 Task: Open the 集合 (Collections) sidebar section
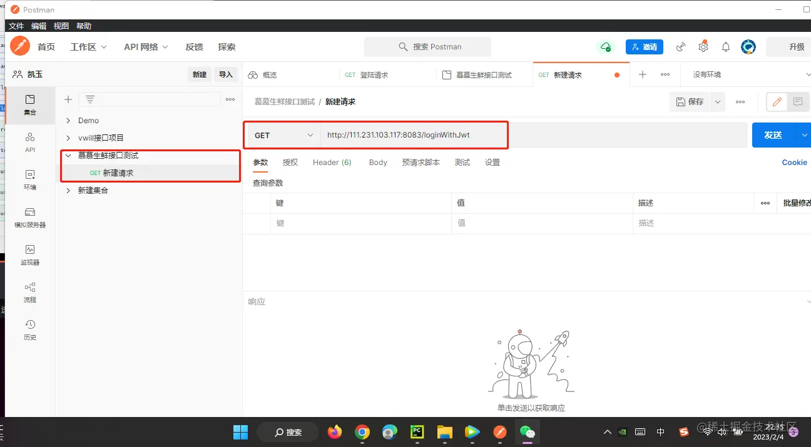point(30,104)
